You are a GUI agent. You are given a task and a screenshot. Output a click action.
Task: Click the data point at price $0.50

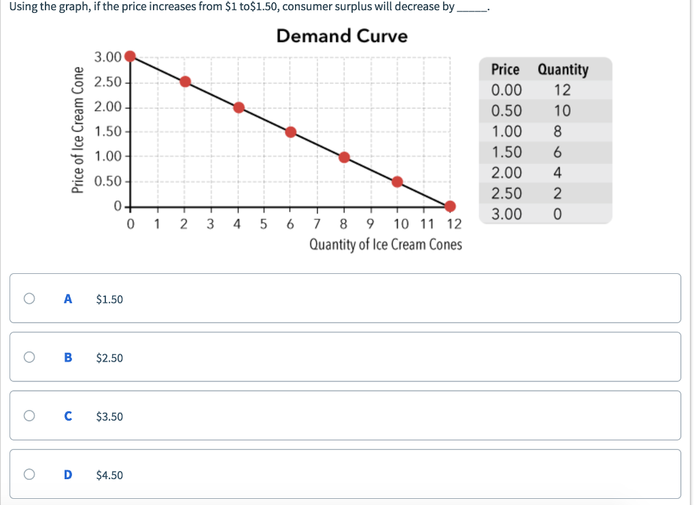coord(396,181)
